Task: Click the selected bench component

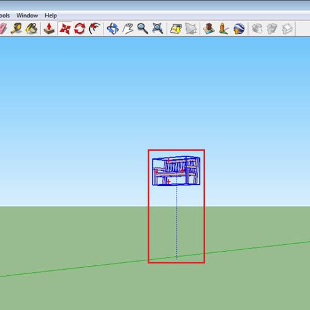Action: click(176, 171)
